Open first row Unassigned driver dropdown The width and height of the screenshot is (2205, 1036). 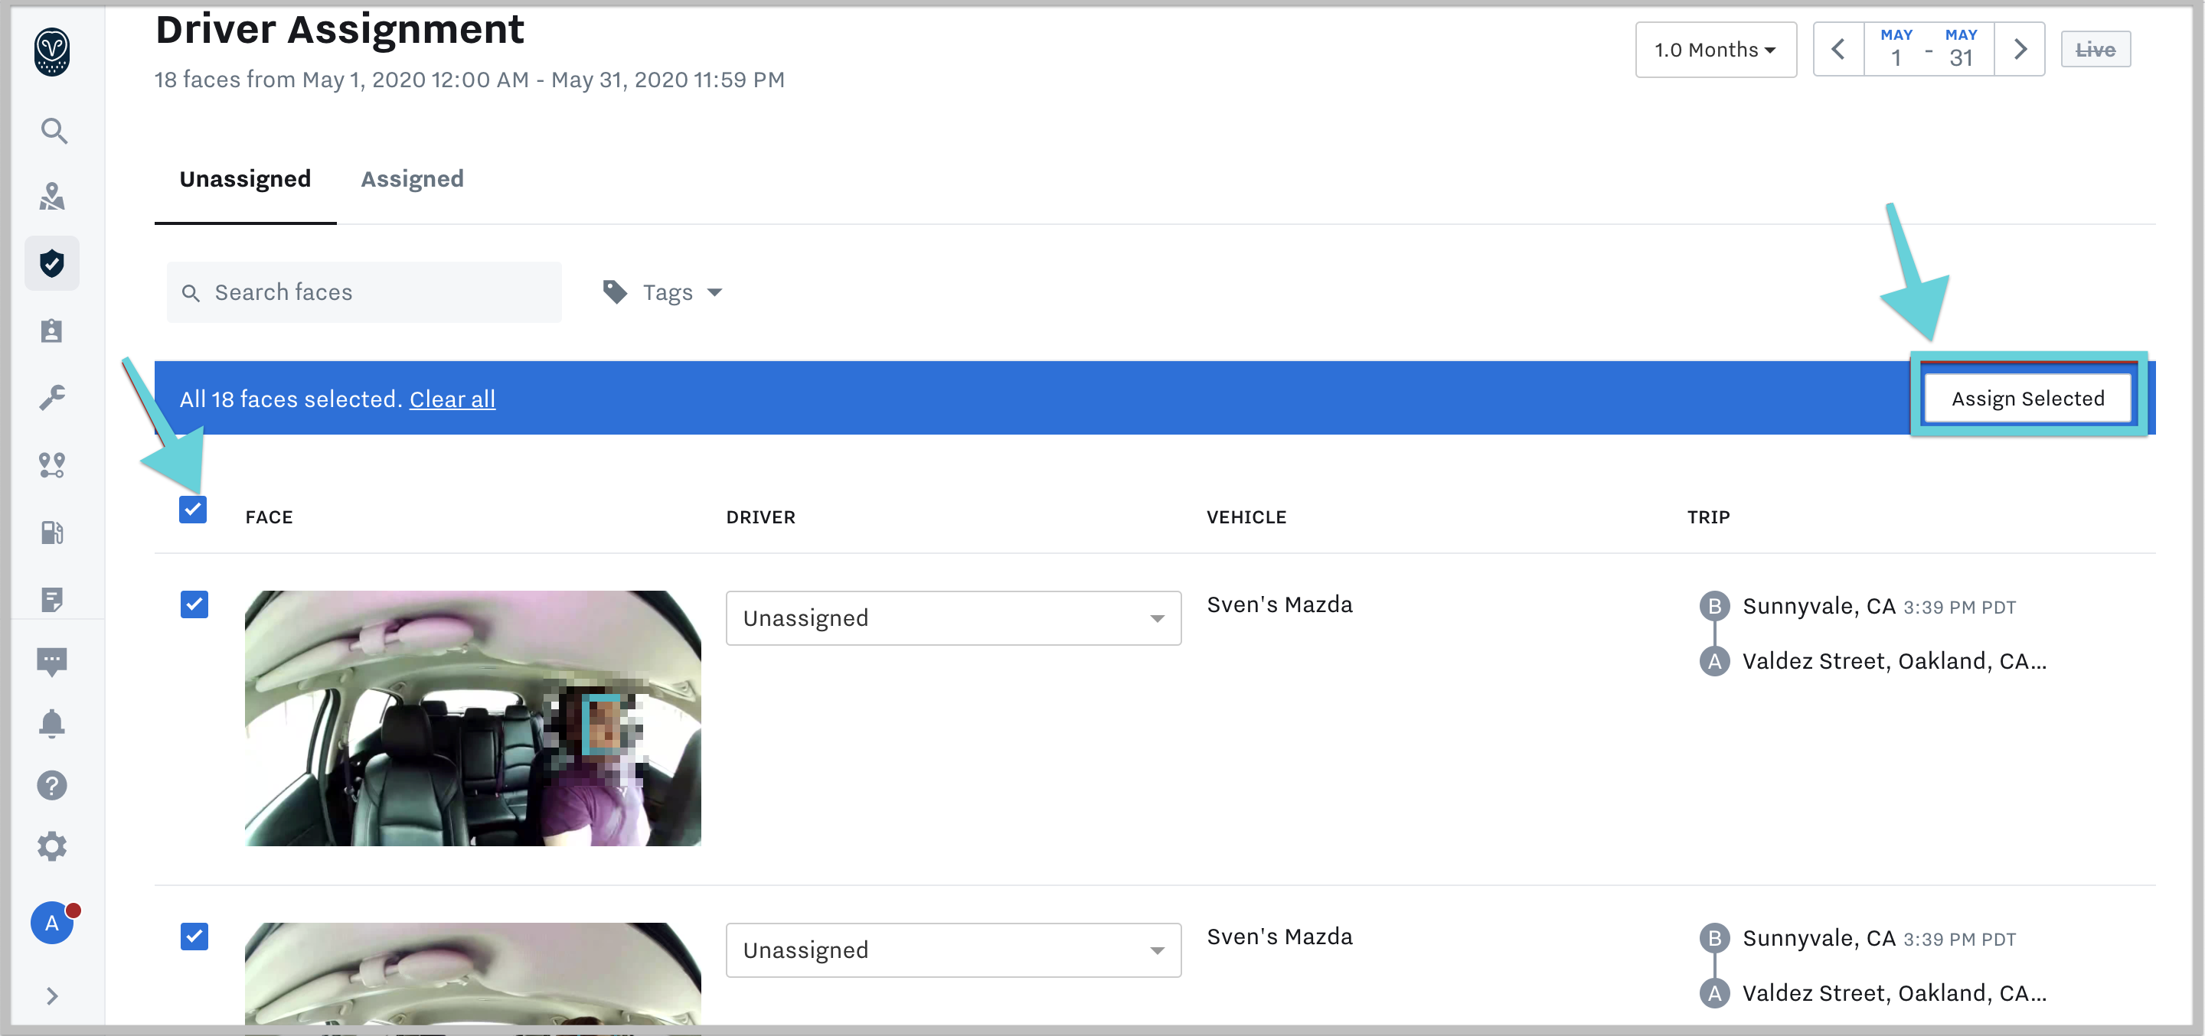pos(953,617)
